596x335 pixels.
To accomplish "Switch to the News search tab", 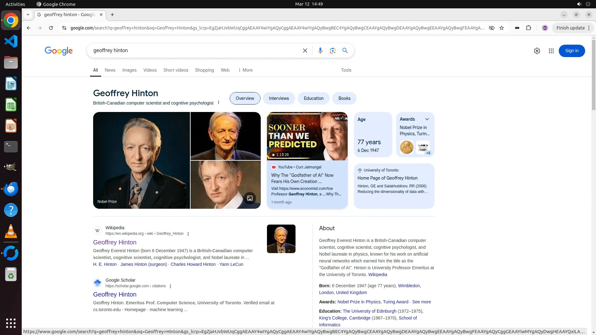I will [110, 70].
